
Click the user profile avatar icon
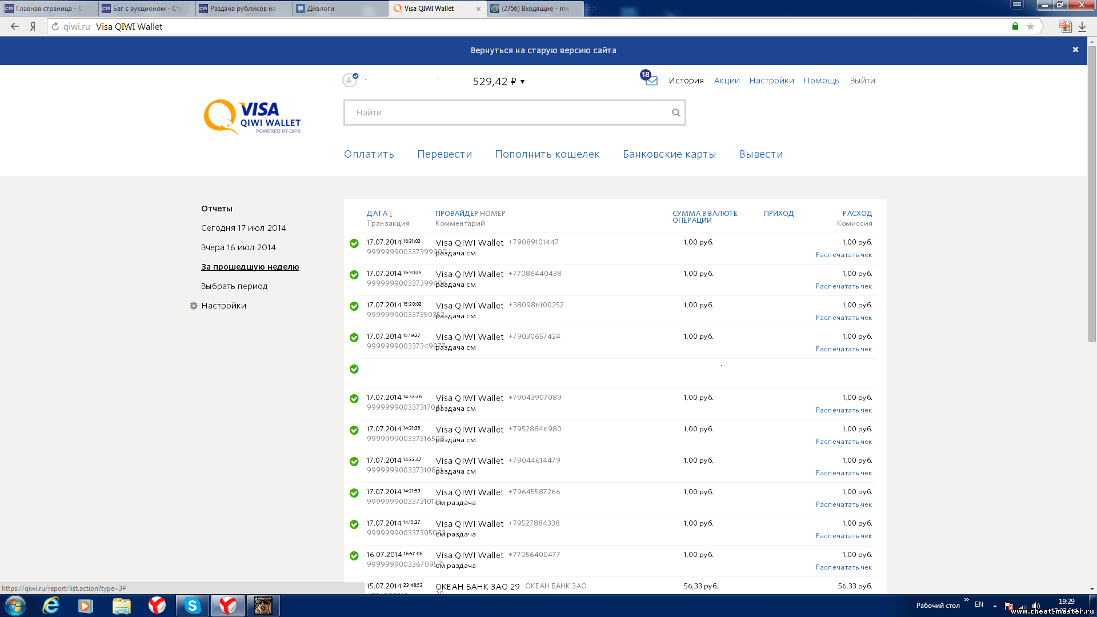coord(349,81)
